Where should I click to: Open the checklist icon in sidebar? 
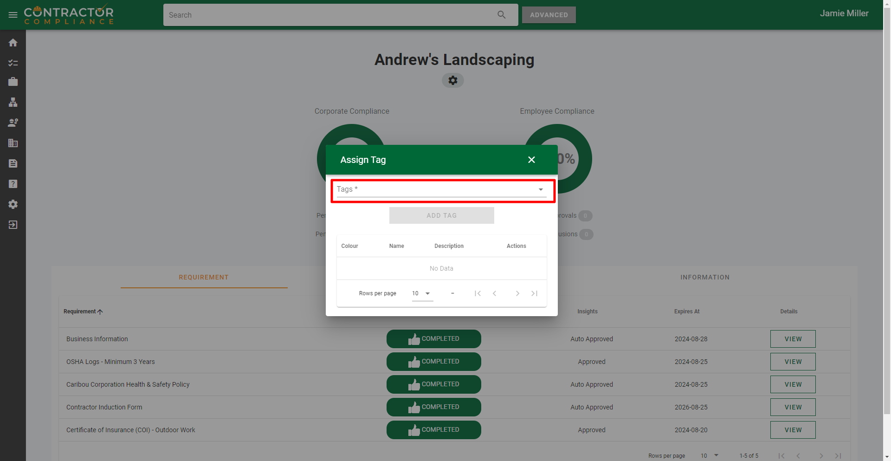(x=13, y=63)
